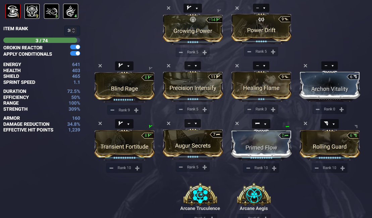Open polarity dropdown above Blind Rage

tap(124, 66)
